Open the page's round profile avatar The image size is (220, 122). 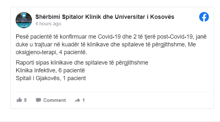[x=24, y=20]
